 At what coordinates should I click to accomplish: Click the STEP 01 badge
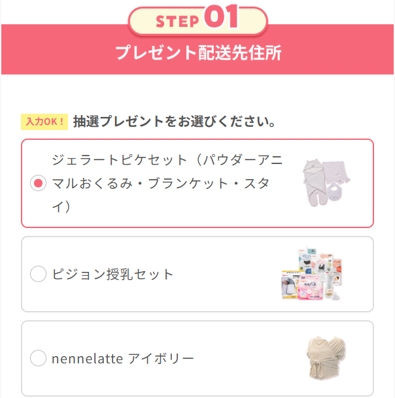[197, 20]
